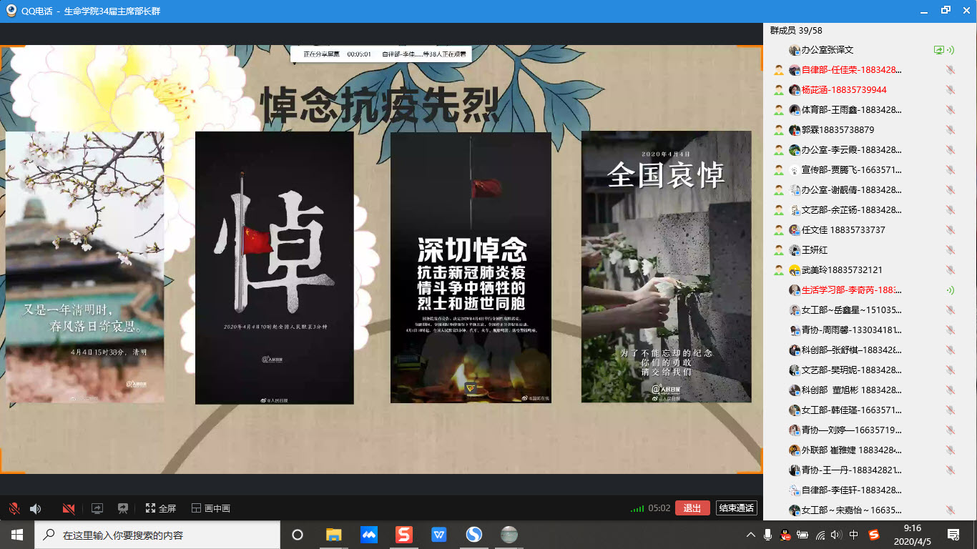Click muted mic icon for 文艺部-余芷钖

(x=951, y=210)
